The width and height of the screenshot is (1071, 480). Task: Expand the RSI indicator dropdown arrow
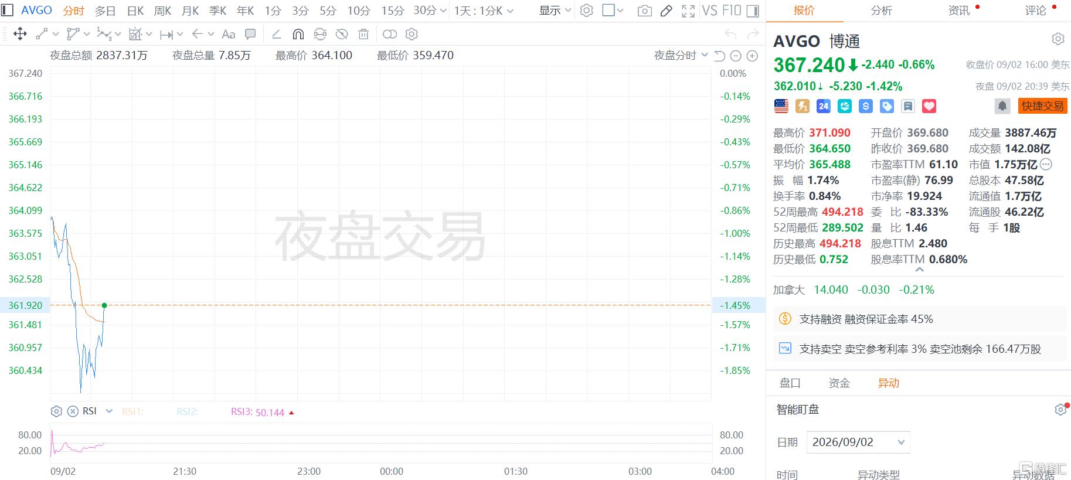(x=109, y=411)
